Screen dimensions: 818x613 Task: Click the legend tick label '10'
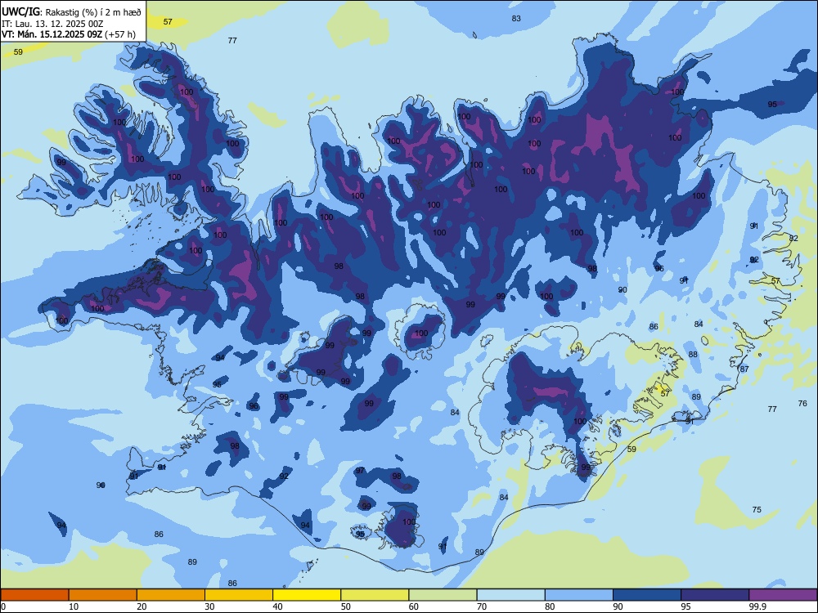click(74, 606)
